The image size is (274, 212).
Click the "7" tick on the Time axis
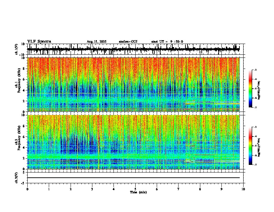179,189
